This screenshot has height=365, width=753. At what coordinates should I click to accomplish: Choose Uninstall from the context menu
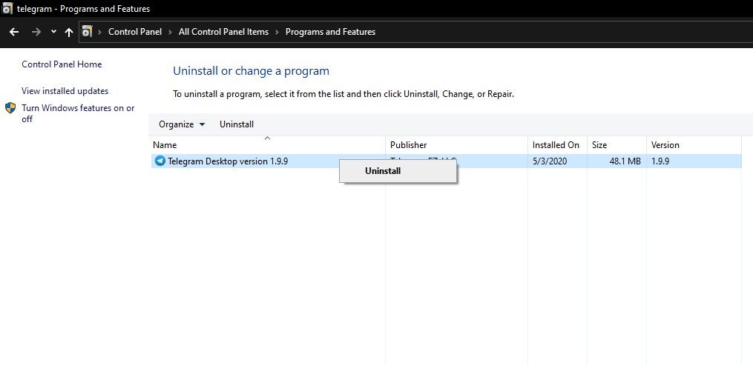click(x=398, y=171)
